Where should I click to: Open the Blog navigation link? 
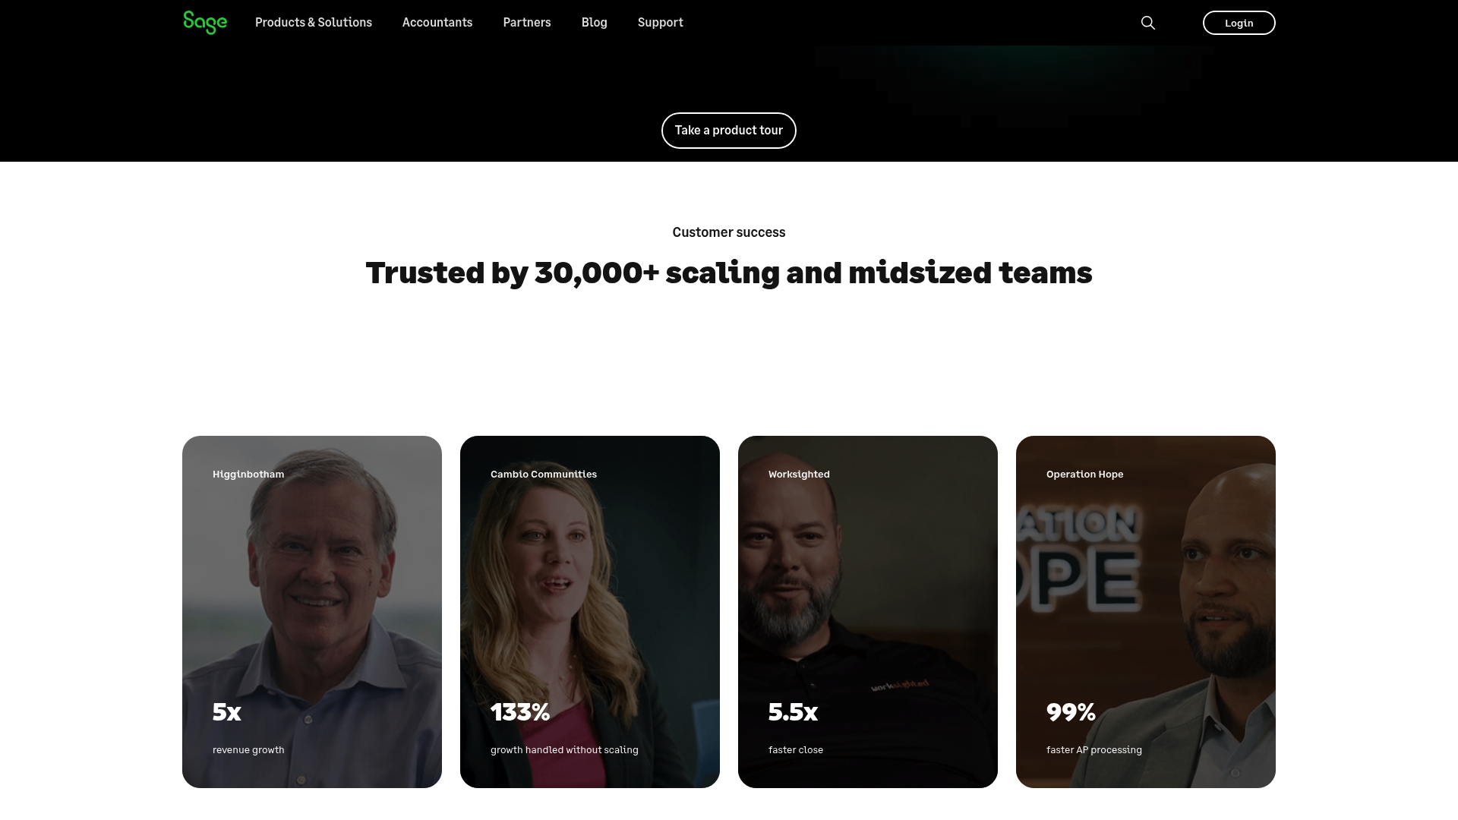coord(594,23)
